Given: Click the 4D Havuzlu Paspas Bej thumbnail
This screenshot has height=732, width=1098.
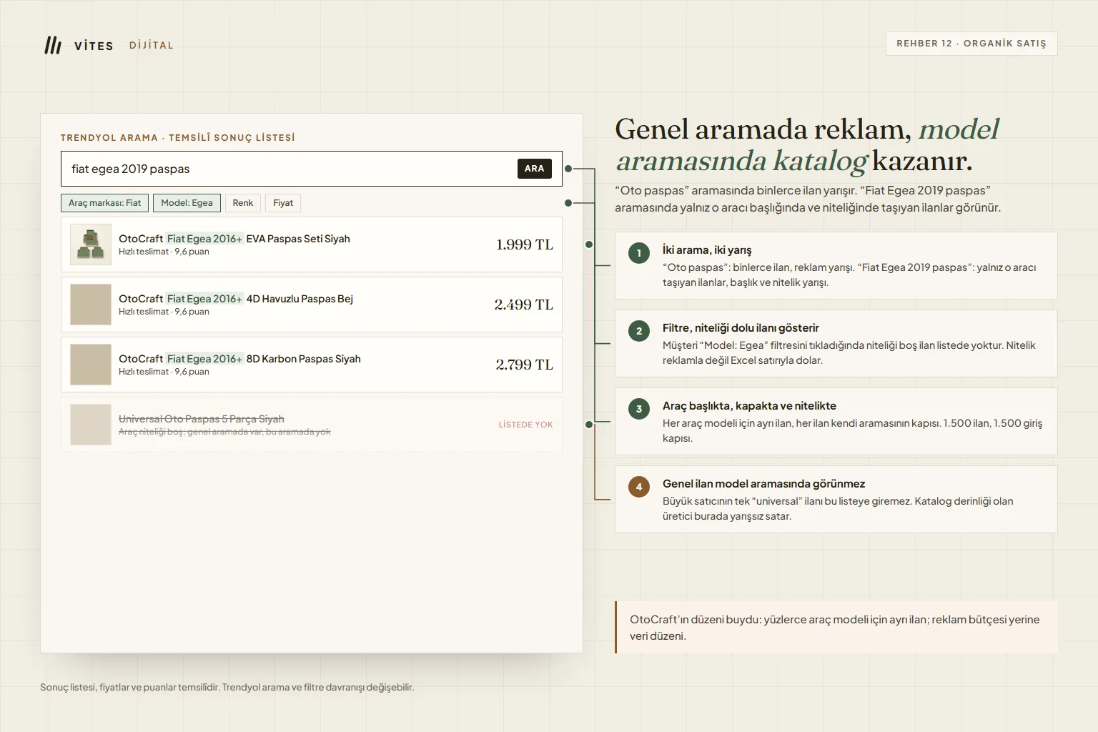Looking at the screenshot, I should 91,305.
